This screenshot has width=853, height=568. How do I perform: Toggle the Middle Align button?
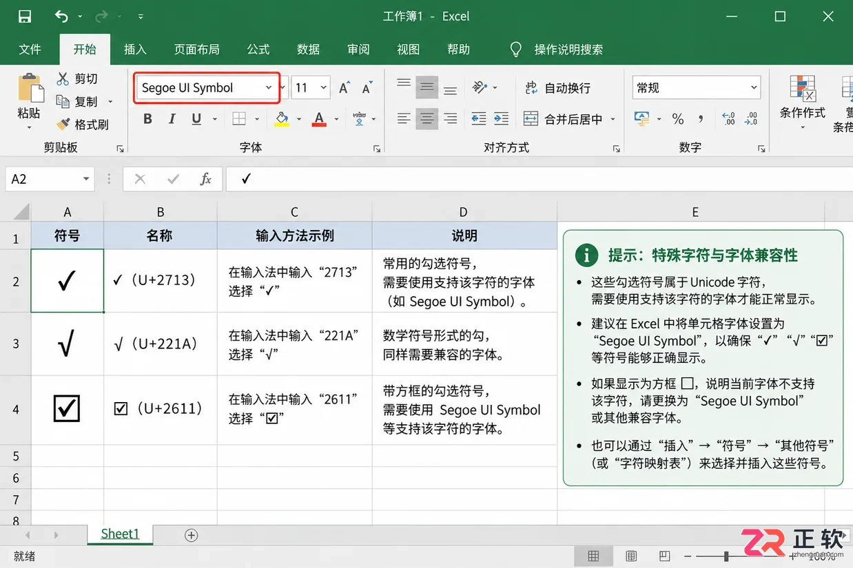point(427,87)
